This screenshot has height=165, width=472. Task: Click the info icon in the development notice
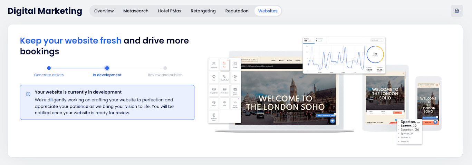(x=28, y=94)
